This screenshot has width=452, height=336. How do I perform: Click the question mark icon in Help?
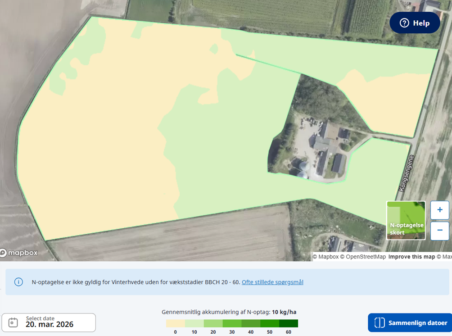(x=404, y=23)
